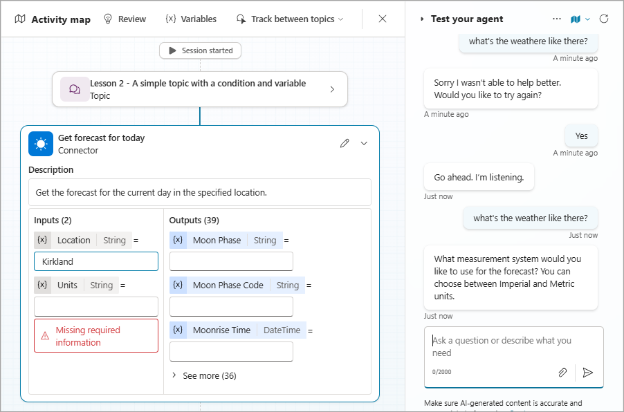
Task: Focus the Ask a question chat box
Action: point(512,346)
